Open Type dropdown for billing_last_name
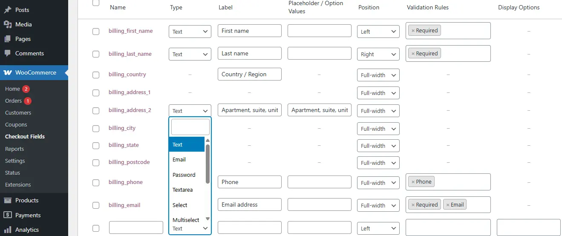 point(190,54)
